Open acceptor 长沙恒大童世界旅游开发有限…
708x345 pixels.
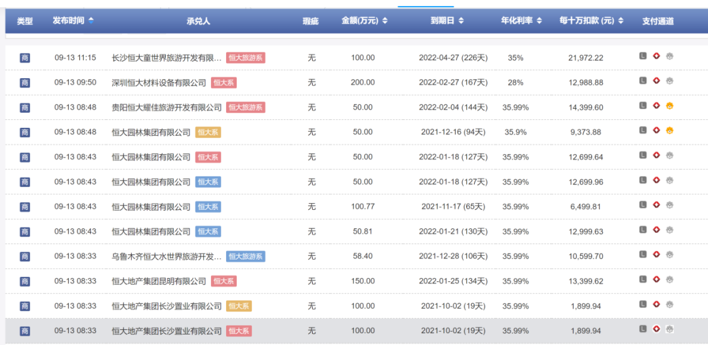167,58
